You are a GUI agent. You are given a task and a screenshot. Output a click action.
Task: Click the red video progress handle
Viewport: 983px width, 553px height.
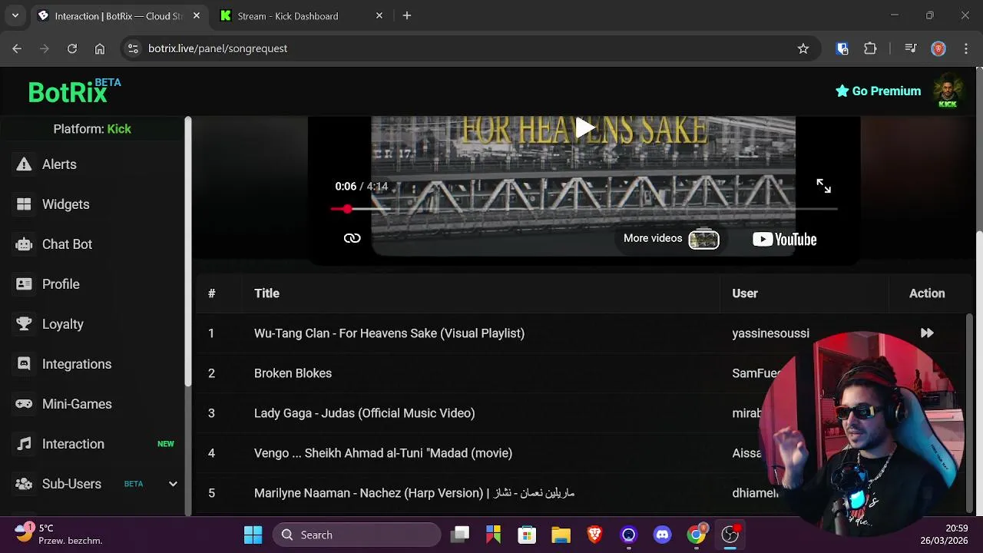(348, 209)
